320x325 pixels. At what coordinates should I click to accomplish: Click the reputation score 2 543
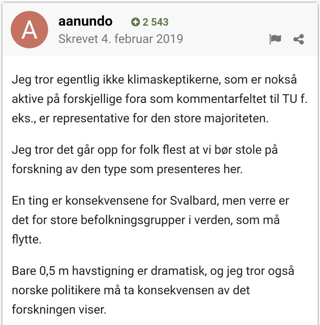[155, 22]
